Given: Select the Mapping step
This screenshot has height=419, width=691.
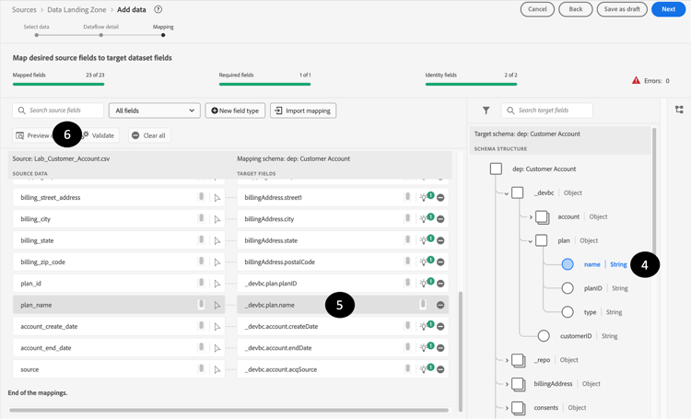Looking at the screenshot, I should pos(163,30).
